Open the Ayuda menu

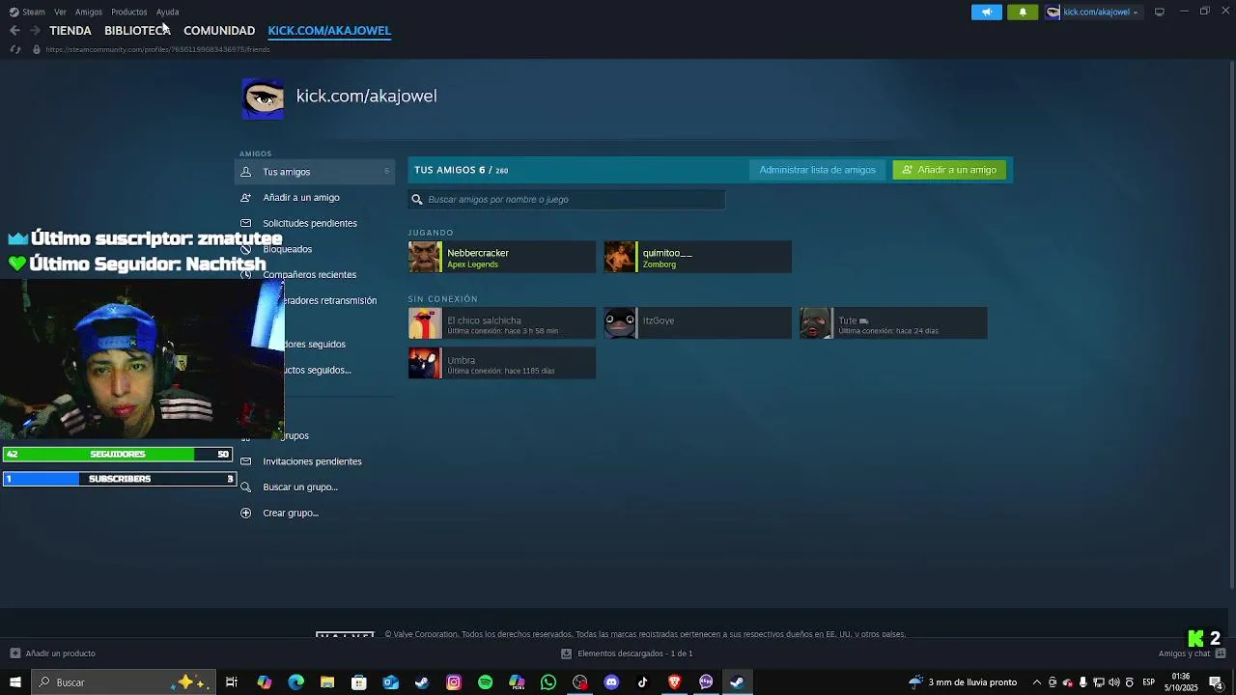[x=167, y=12]
